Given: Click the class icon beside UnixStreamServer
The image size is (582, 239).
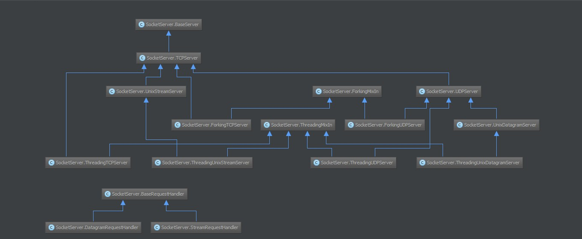Looking at the screenshot, I should (x=112, y=91).
